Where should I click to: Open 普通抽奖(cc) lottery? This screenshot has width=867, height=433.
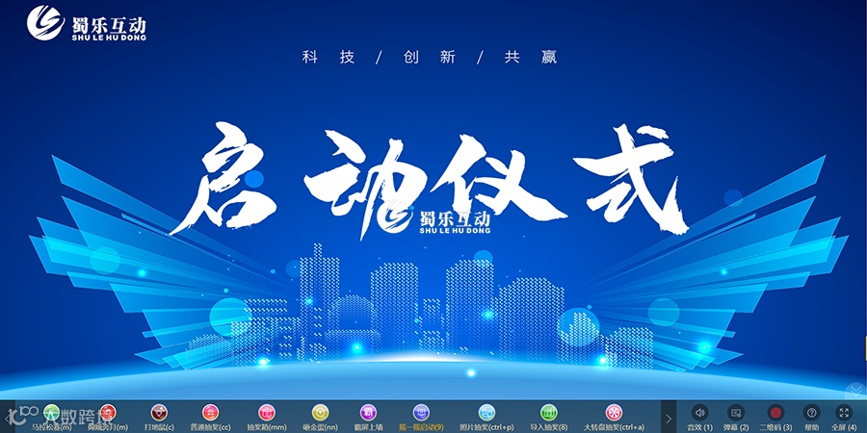pyautogui.click(x=210, y=413)
